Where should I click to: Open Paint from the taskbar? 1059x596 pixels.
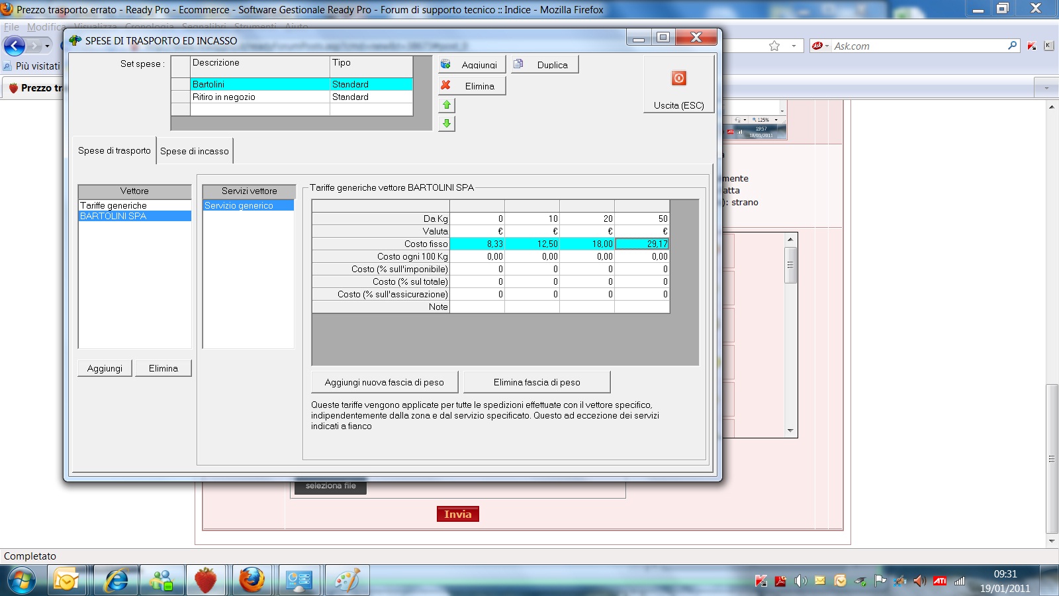(347, 581)
